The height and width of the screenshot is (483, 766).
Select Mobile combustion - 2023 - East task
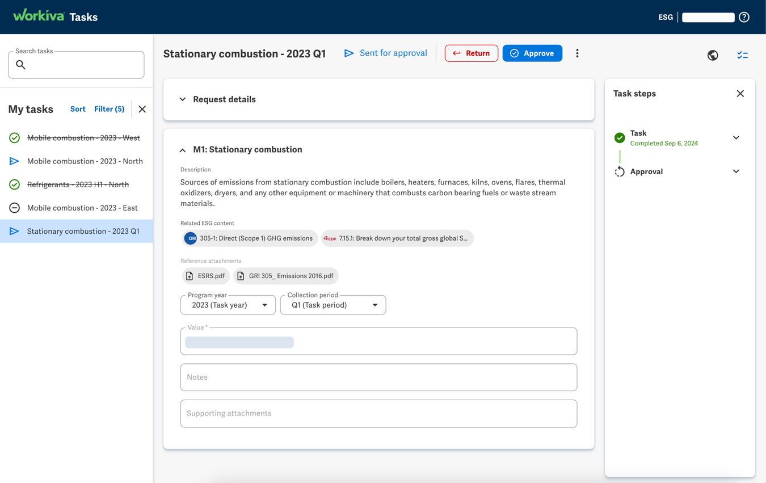tap(77, 208)
